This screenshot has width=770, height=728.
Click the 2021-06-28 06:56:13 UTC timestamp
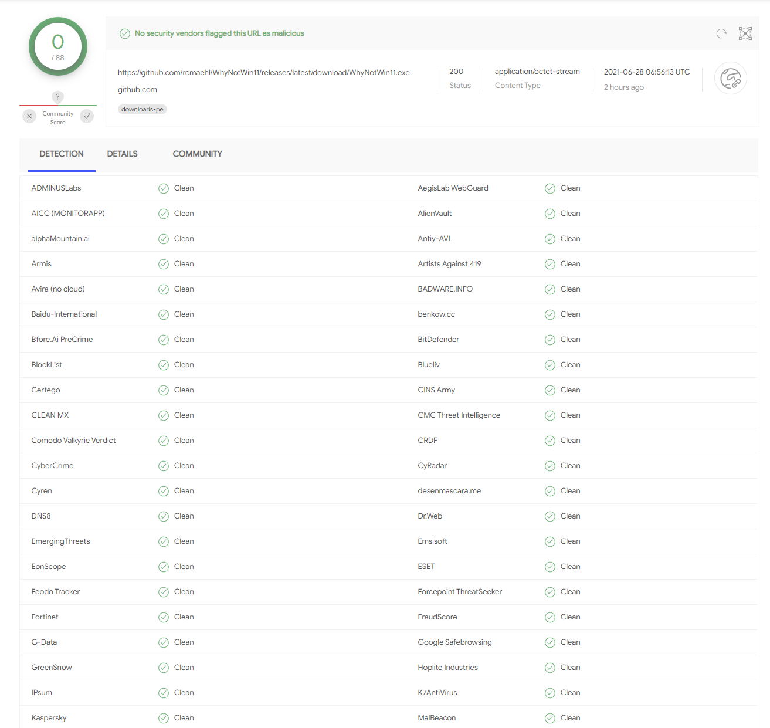[647, 72]
